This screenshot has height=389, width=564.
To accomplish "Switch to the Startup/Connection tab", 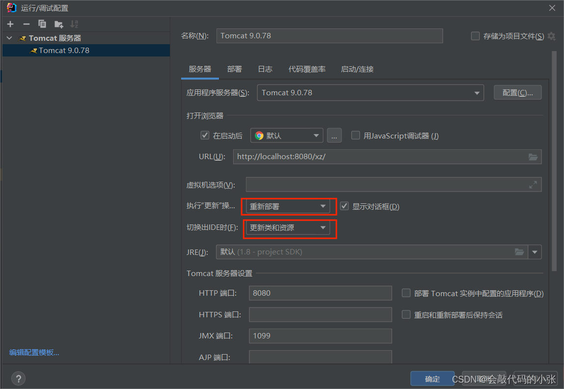I will point(357,69).
